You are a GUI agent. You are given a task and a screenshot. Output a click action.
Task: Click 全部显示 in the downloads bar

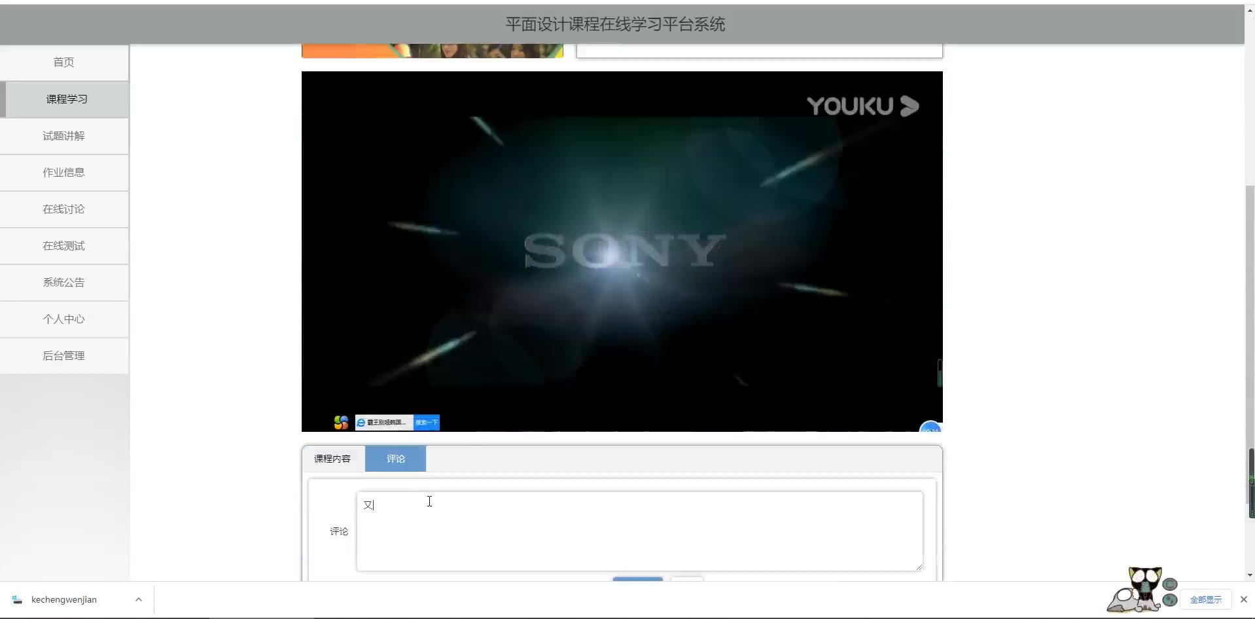tap(1205, 599)
